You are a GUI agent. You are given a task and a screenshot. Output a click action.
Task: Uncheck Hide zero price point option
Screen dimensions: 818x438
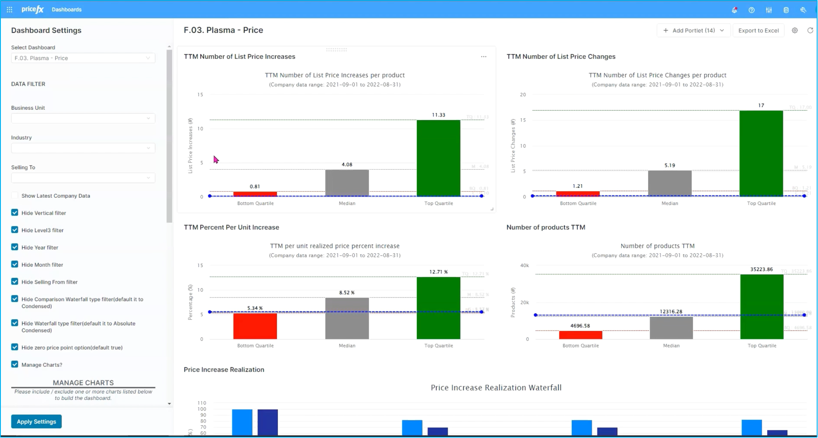(x=15, y=347)
